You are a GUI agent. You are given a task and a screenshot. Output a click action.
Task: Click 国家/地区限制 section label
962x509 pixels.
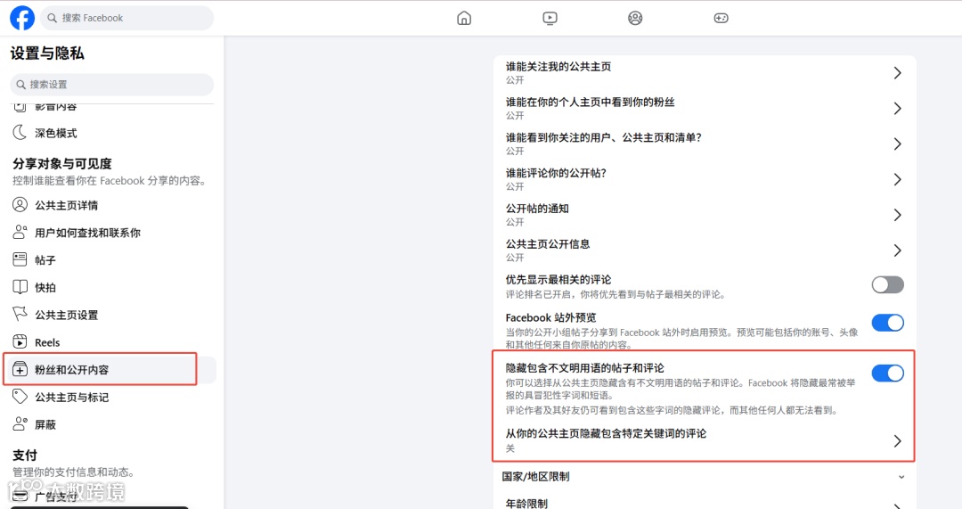[x=535, y=476]
